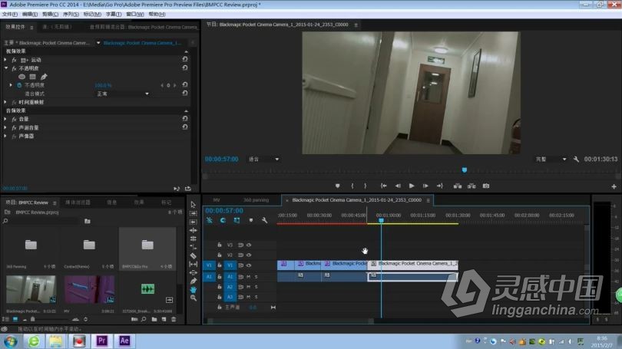The image size is (622, 349).
Task: Toggle lock on track V2
Action: tap(220, 255)
